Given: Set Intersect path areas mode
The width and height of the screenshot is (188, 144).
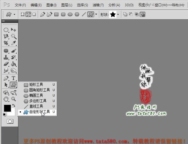Looking at the screenshot, I should (x=137, y=14).
